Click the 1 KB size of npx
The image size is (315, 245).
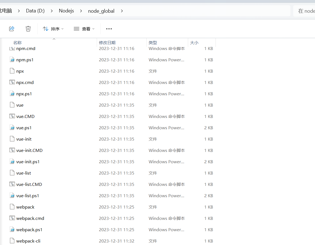tap(209, 71)
